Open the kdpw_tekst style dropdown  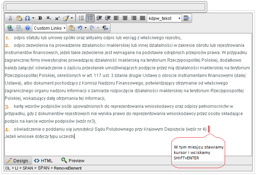(x=164, y=18)
